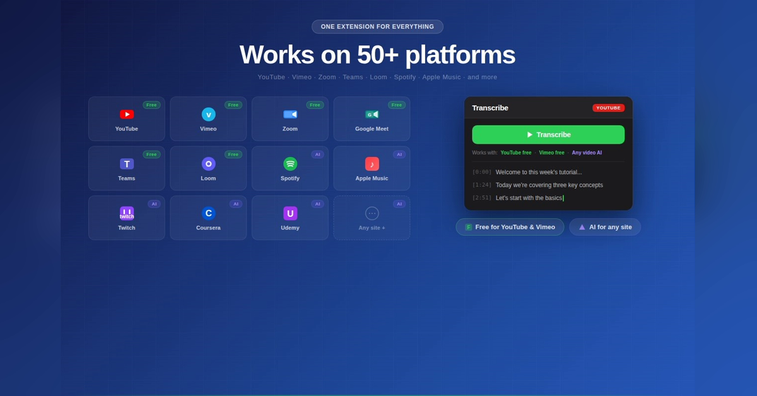The width and height of the screenshot is (757, 396).
Task: Click the green F icon on Free pill
Action: coord(469,227)
